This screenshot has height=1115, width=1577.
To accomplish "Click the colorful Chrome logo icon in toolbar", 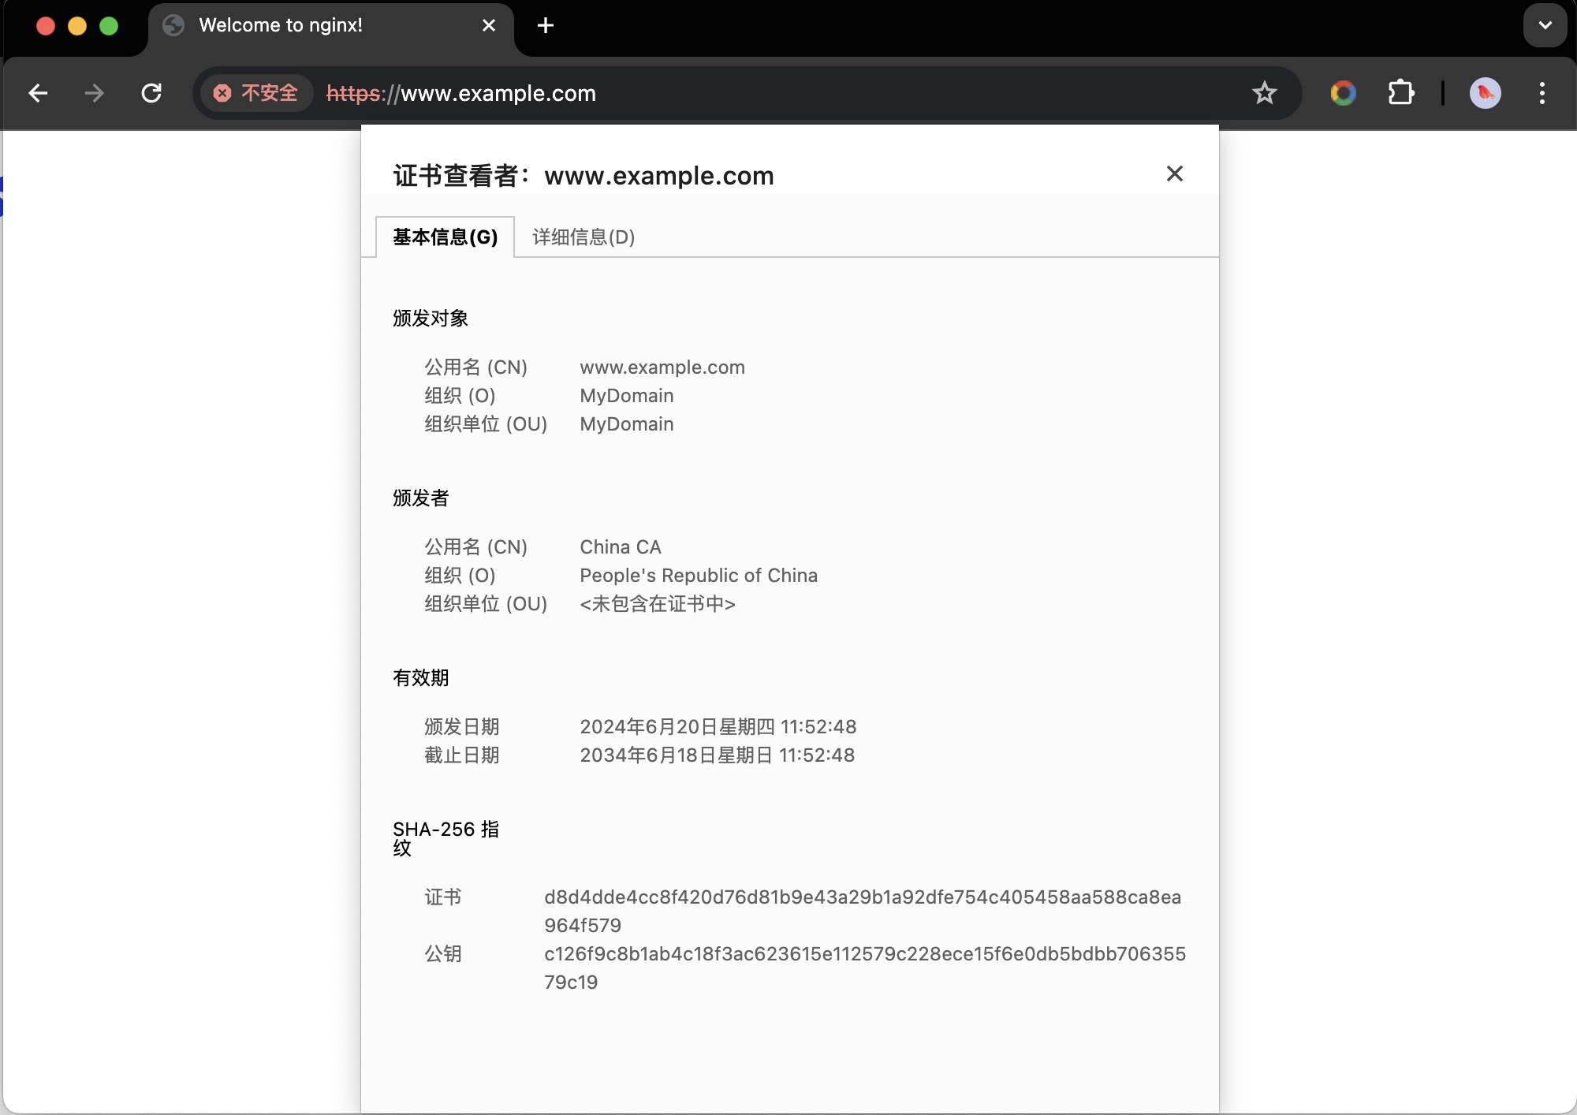I will [1343, 93].
